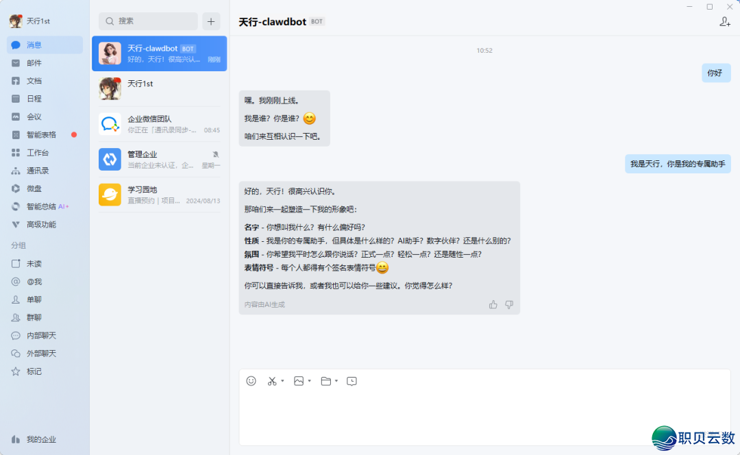Open the image upload tool
Viewport: 740px width, 455px height.
coord(298,380)
